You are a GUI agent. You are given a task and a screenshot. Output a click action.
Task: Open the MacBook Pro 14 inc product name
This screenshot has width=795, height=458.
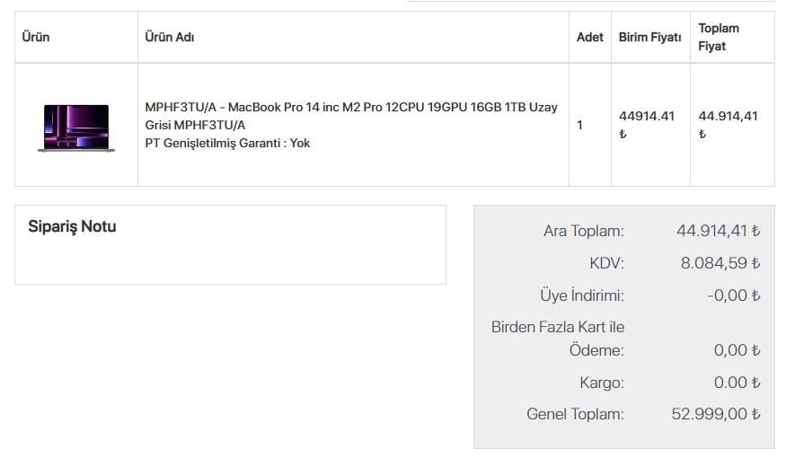tap(351, 116)
